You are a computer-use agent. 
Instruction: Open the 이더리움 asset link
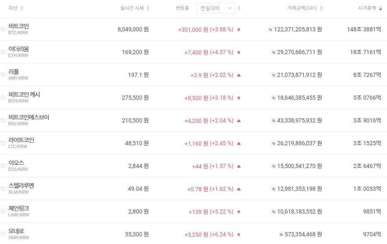coord(19,49)
